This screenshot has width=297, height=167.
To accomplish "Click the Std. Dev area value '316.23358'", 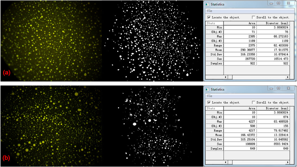I will (x=248, y=54).
